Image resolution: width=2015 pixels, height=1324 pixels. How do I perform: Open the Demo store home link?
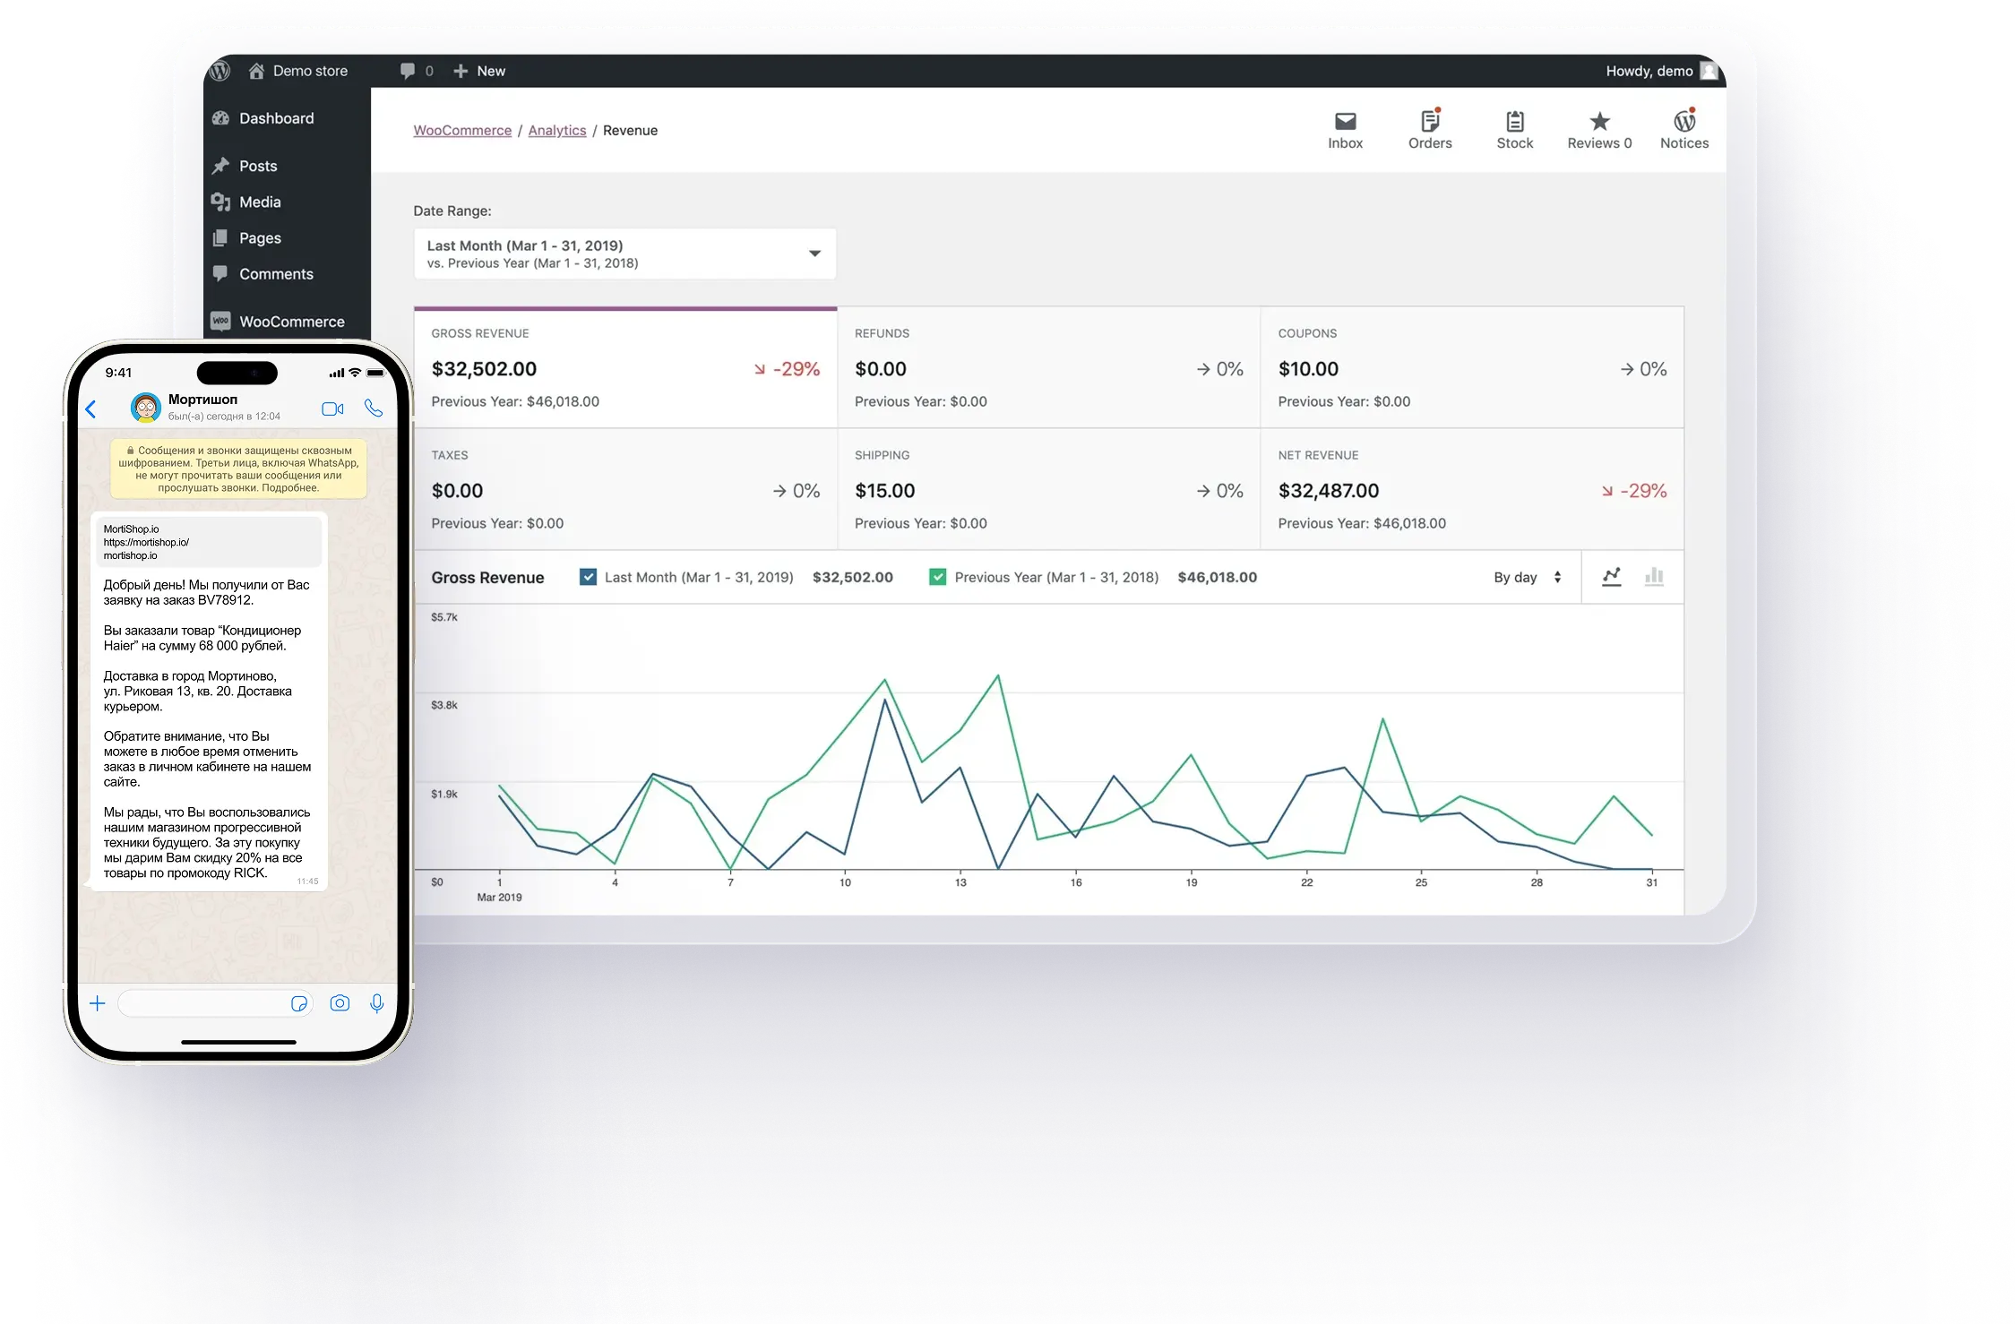298,71
